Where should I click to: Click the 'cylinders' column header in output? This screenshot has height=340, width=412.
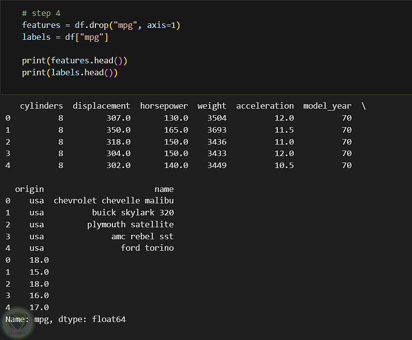[41, 106]
